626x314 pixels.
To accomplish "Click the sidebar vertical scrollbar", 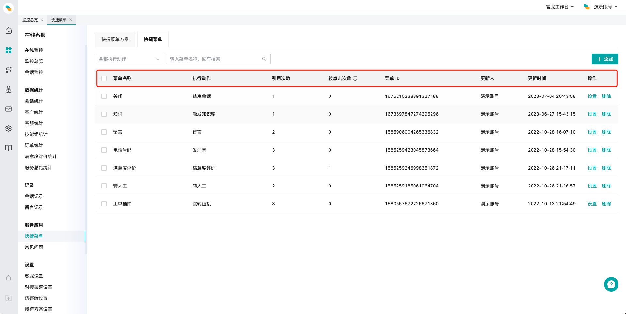I will point(86,149).
